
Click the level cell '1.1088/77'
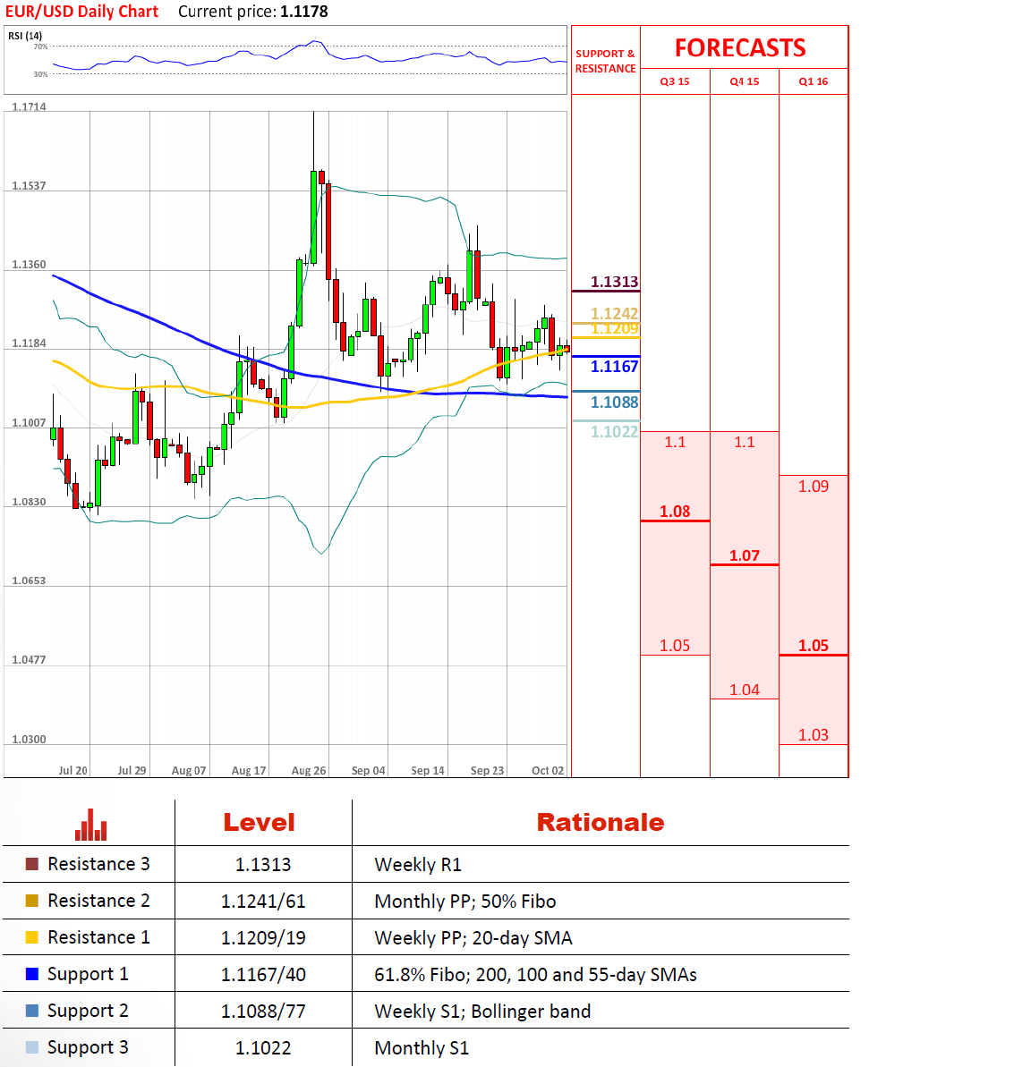[263, 1012]
